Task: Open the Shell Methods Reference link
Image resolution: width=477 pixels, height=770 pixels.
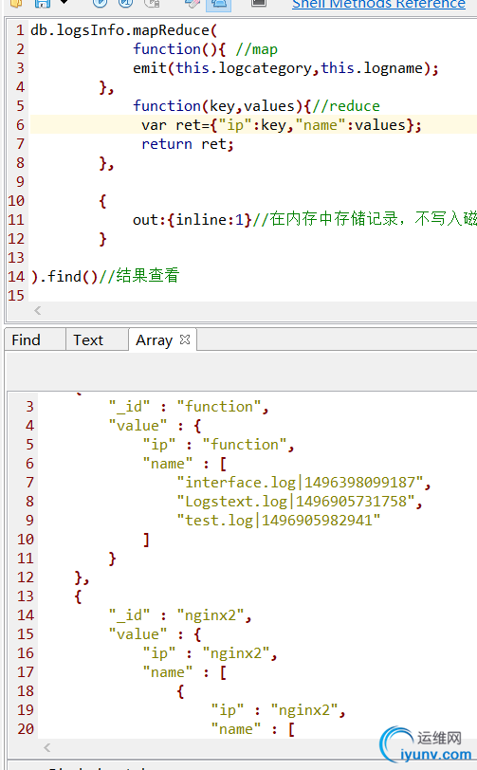Action: point(378,4)
